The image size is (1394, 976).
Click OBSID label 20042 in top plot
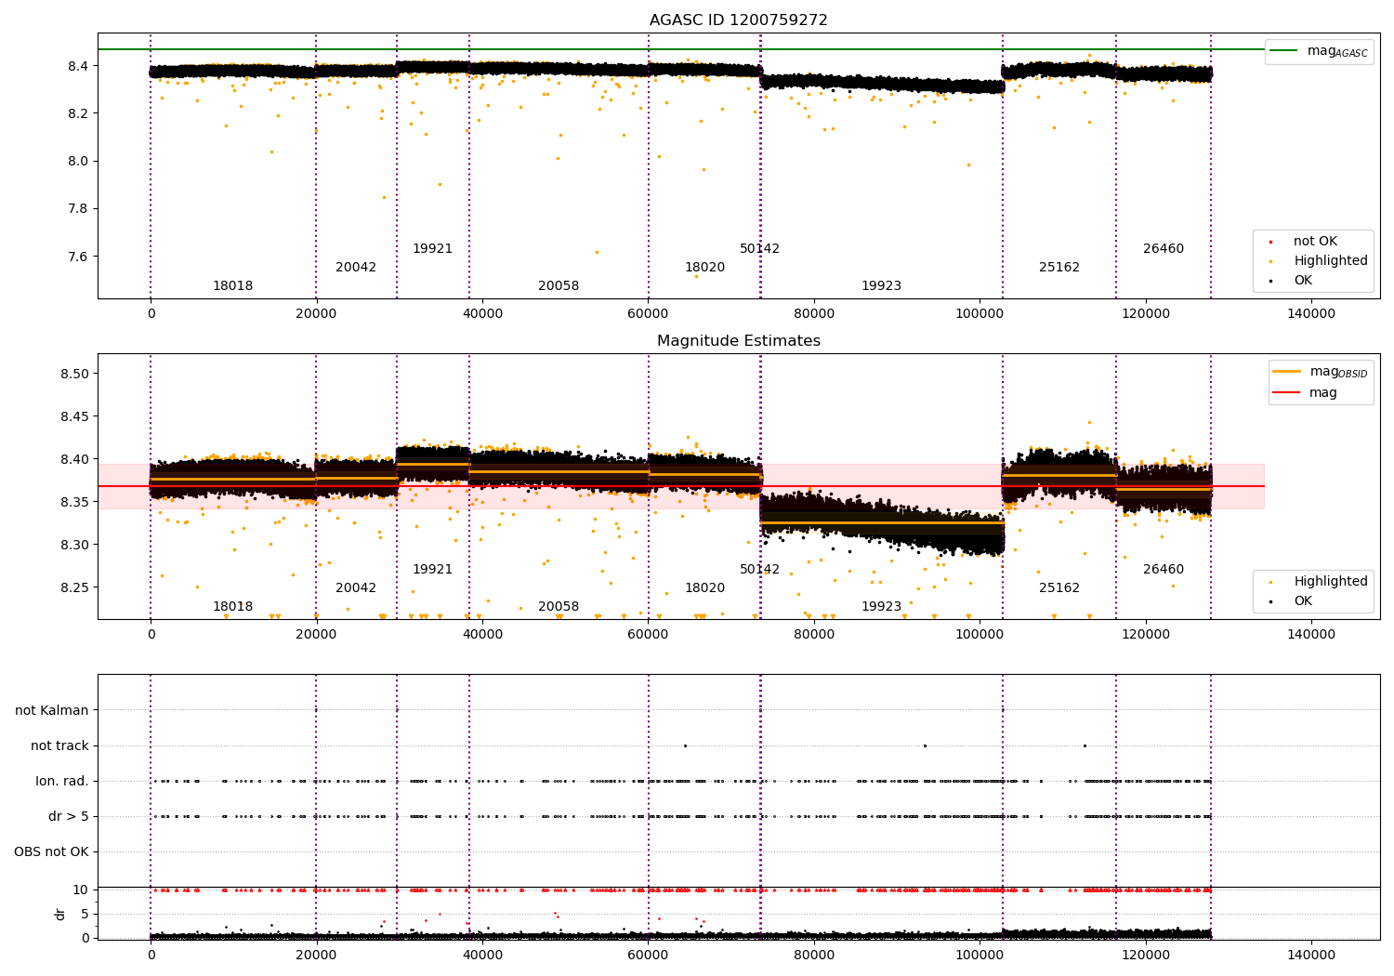pos(356,268)
